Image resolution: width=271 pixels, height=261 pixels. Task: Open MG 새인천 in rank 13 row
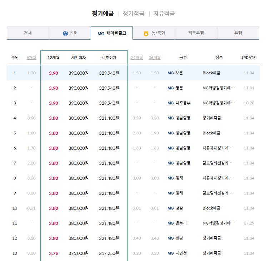click(177, 253)
